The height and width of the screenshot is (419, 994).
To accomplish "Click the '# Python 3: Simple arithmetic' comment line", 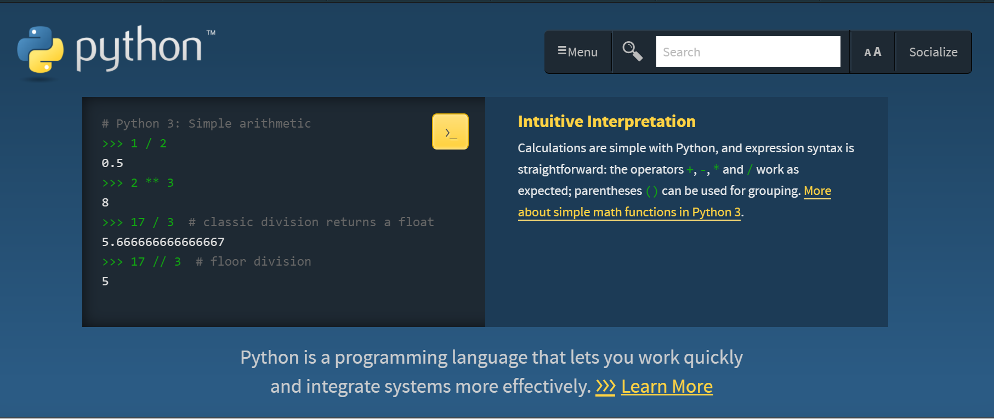I will [206, 124].
